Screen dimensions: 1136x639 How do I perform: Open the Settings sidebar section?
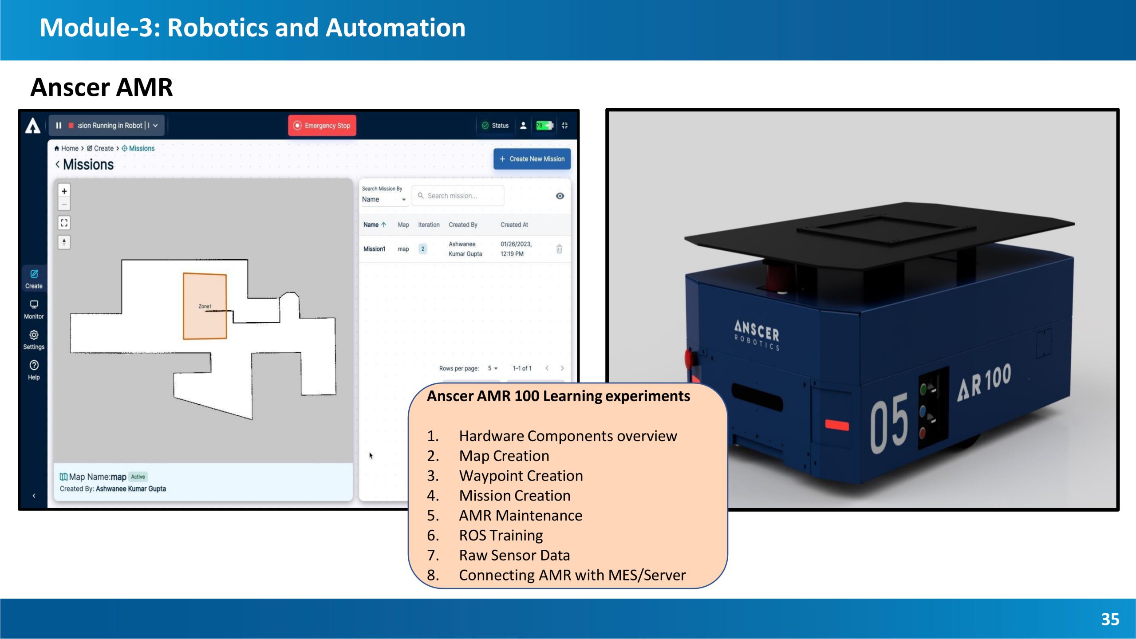[x=34, y=340]
